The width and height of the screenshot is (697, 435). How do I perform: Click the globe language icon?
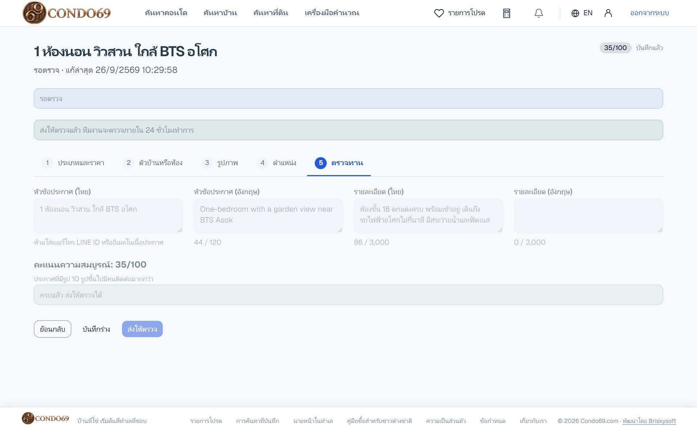tap(575, 13)
